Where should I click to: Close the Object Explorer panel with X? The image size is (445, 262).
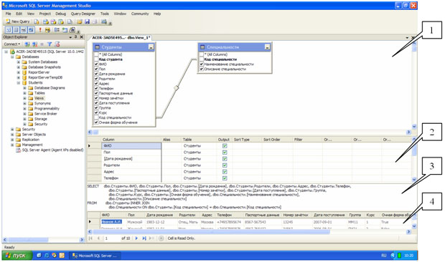pos(81,37)
